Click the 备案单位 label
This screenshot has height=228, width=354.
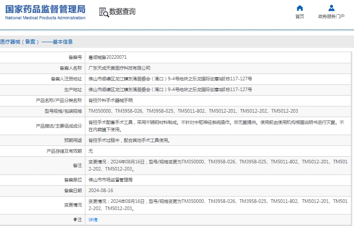(x=73, y=180)
